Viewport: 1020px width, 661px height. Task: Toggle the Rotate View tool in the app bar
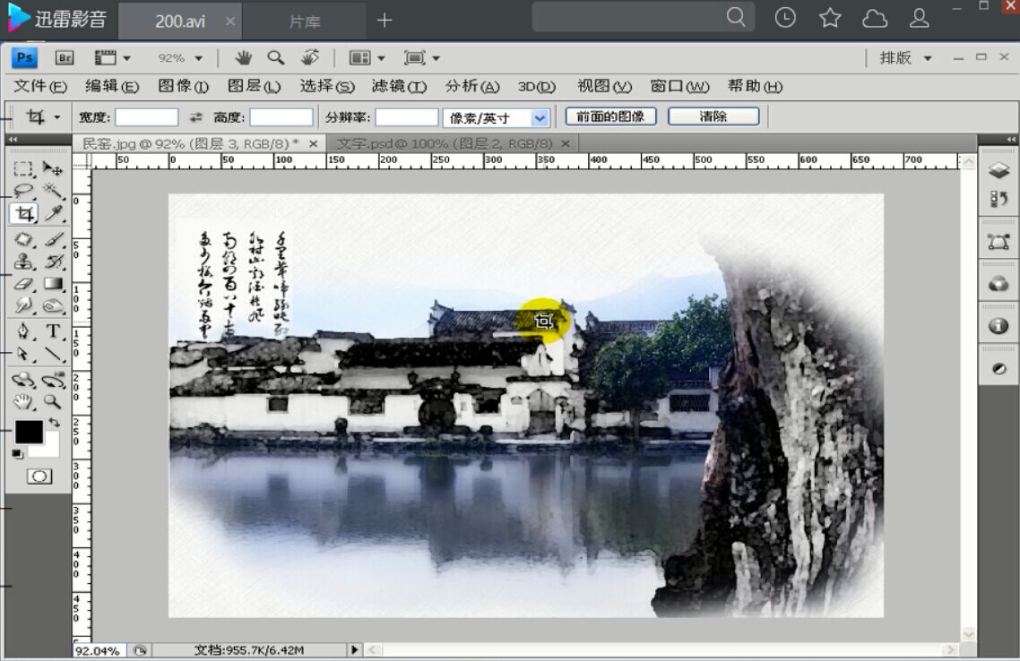(308, 57)
